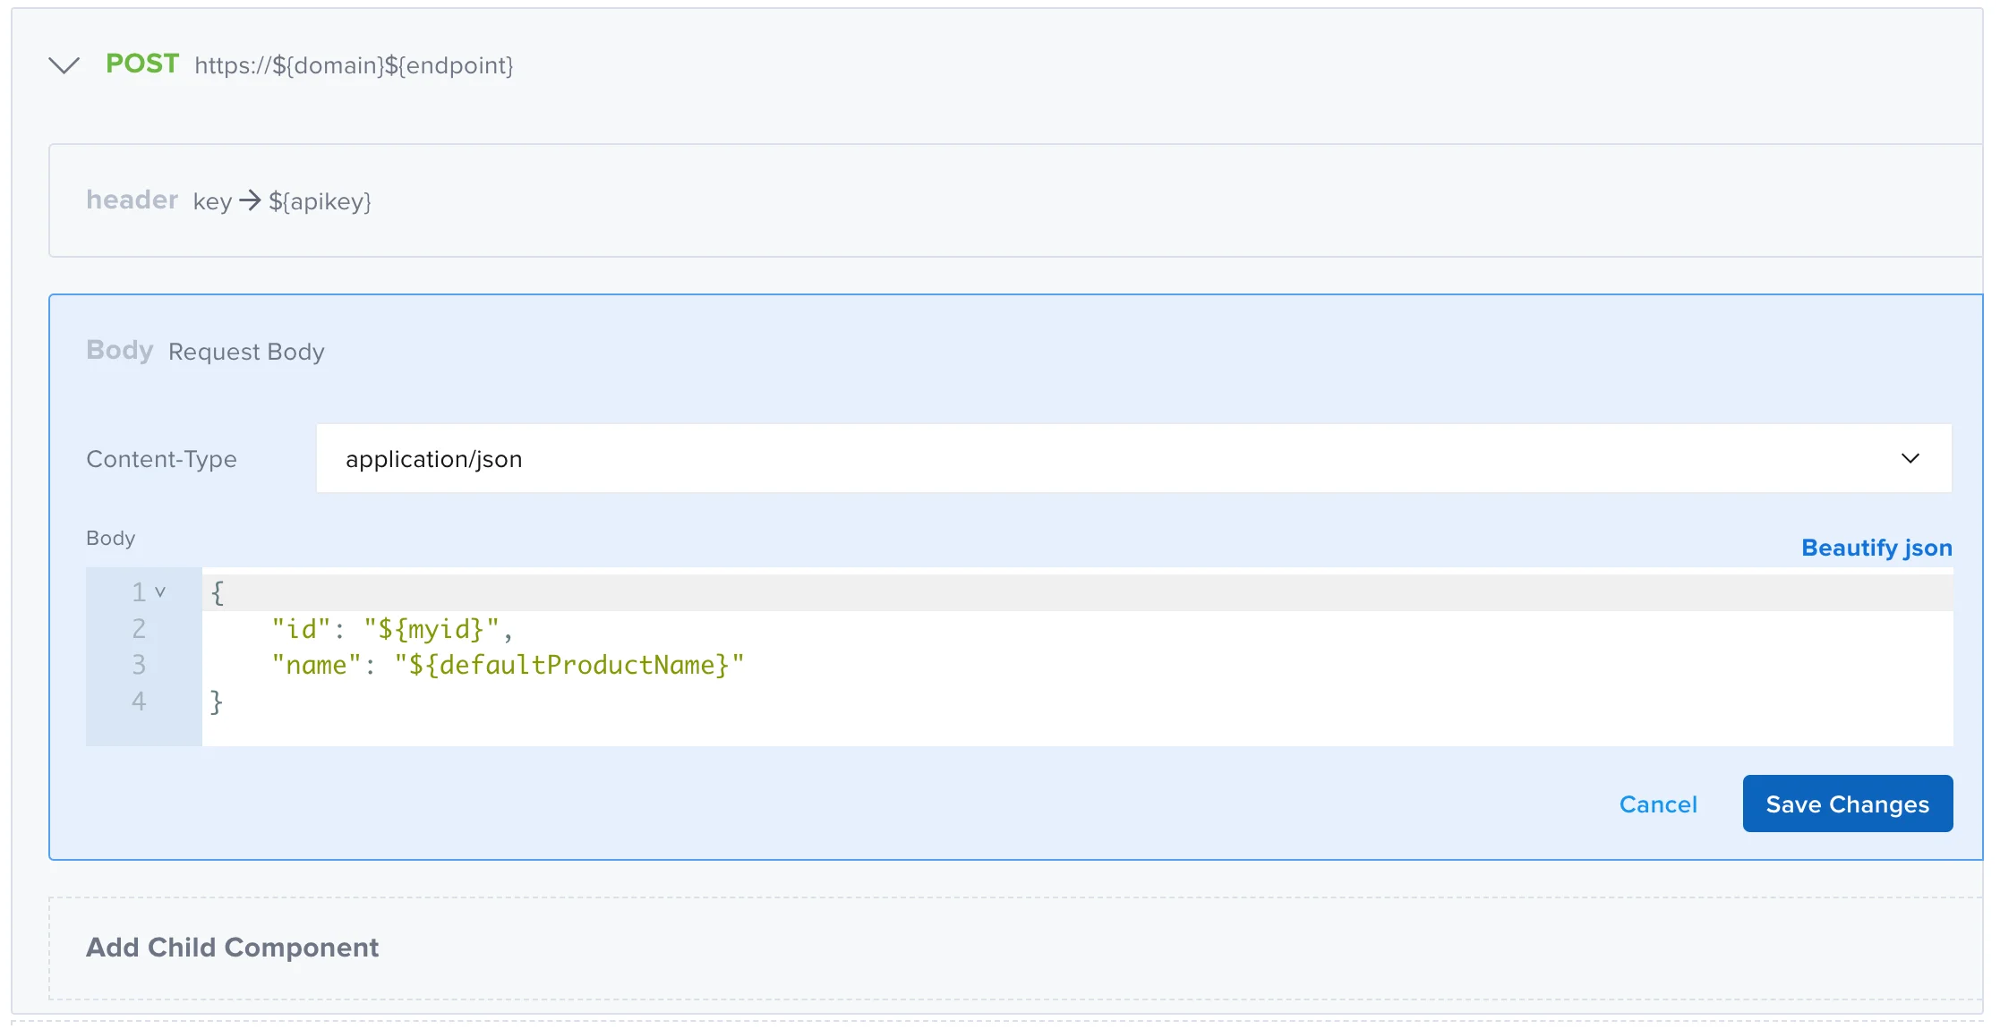Image resolution: width=2000 pixels, height=1029 pixels.
Task: Click the ${defaultProductName} value in editor
Action: tap(568, 665)
